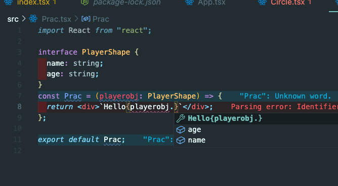The height and width of the screenshot is (186, 338).
Task: Click the const keyword on line 7
Action: 49,96
